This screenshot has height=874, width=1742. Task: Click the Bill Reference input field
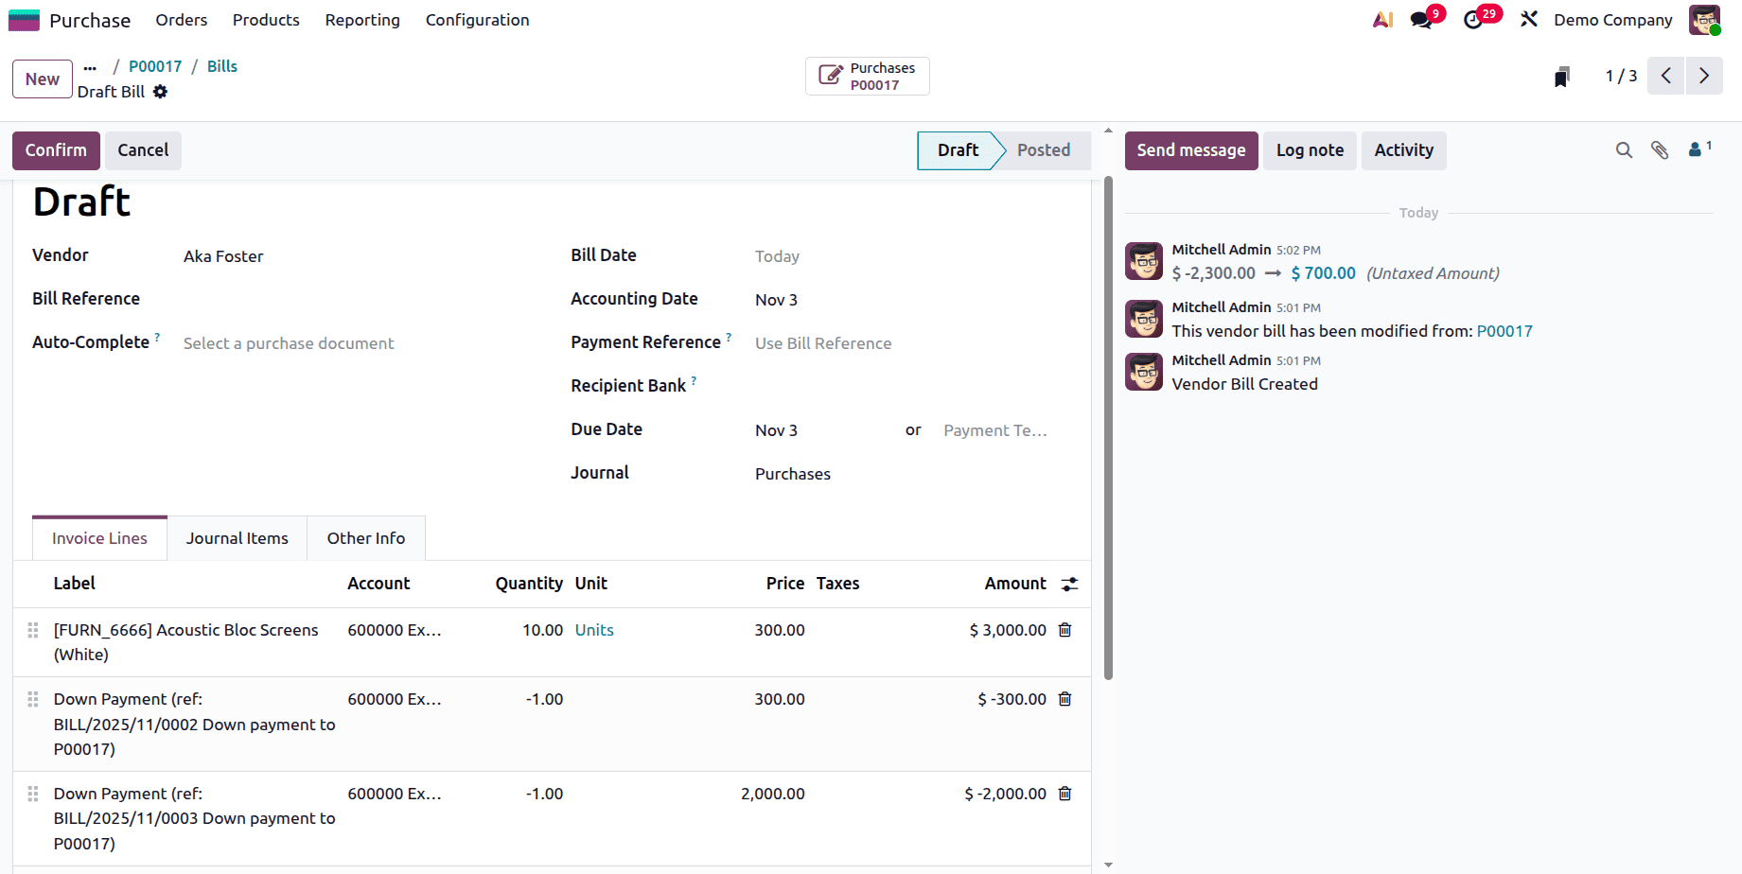(284, 298)
